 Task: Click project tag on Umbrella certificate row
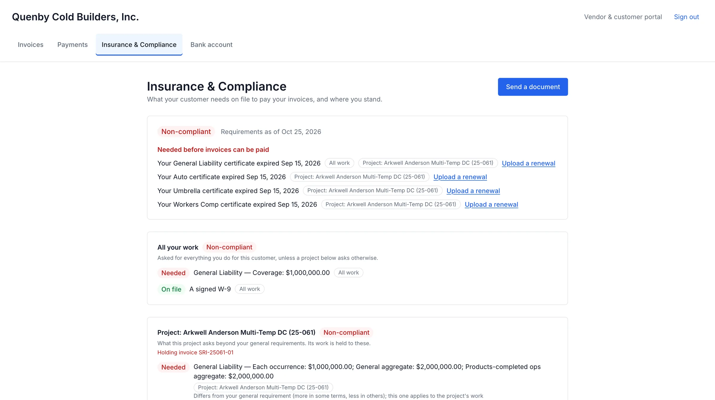point(372,191)
